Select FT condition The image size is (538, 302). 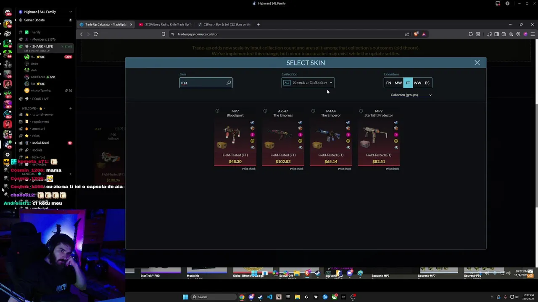pyautogui.click(x=408, y=83)
